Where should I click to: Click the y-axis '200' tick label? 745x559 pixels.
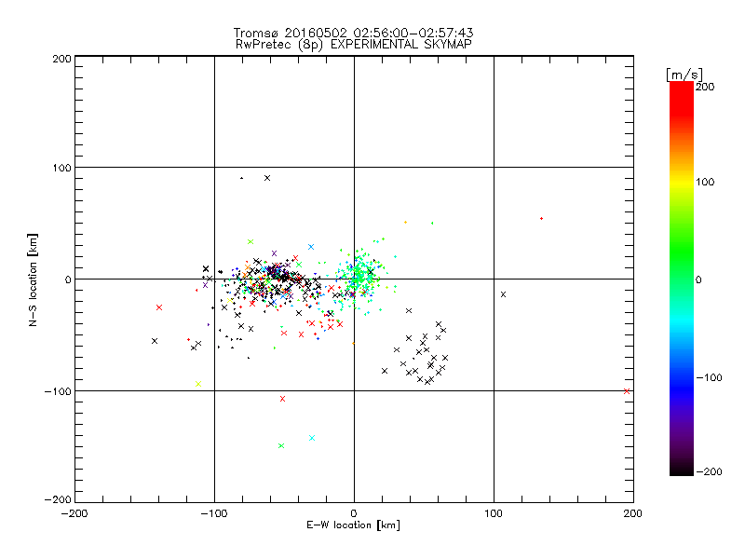pyautogui.click(x=61, y=59)
